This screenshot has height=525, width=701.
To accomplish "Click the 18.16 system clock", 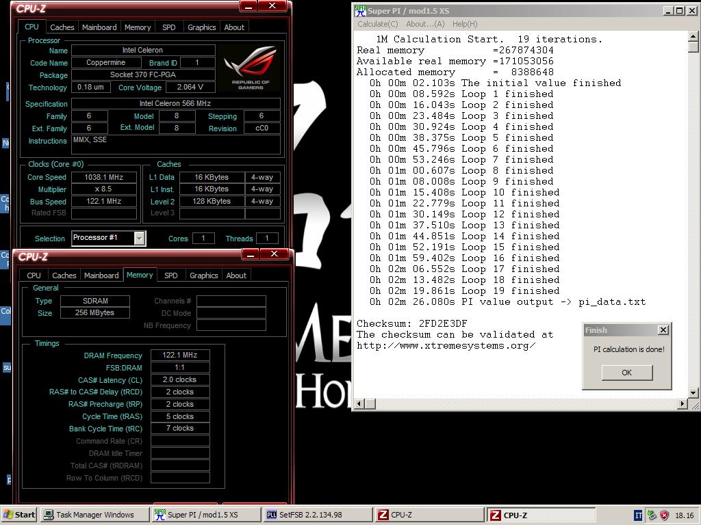I will pos(684,515).
